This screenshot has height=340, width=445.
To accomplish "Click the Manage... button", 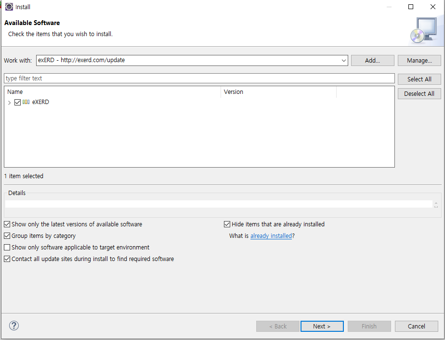I will [x=419, y=61].
